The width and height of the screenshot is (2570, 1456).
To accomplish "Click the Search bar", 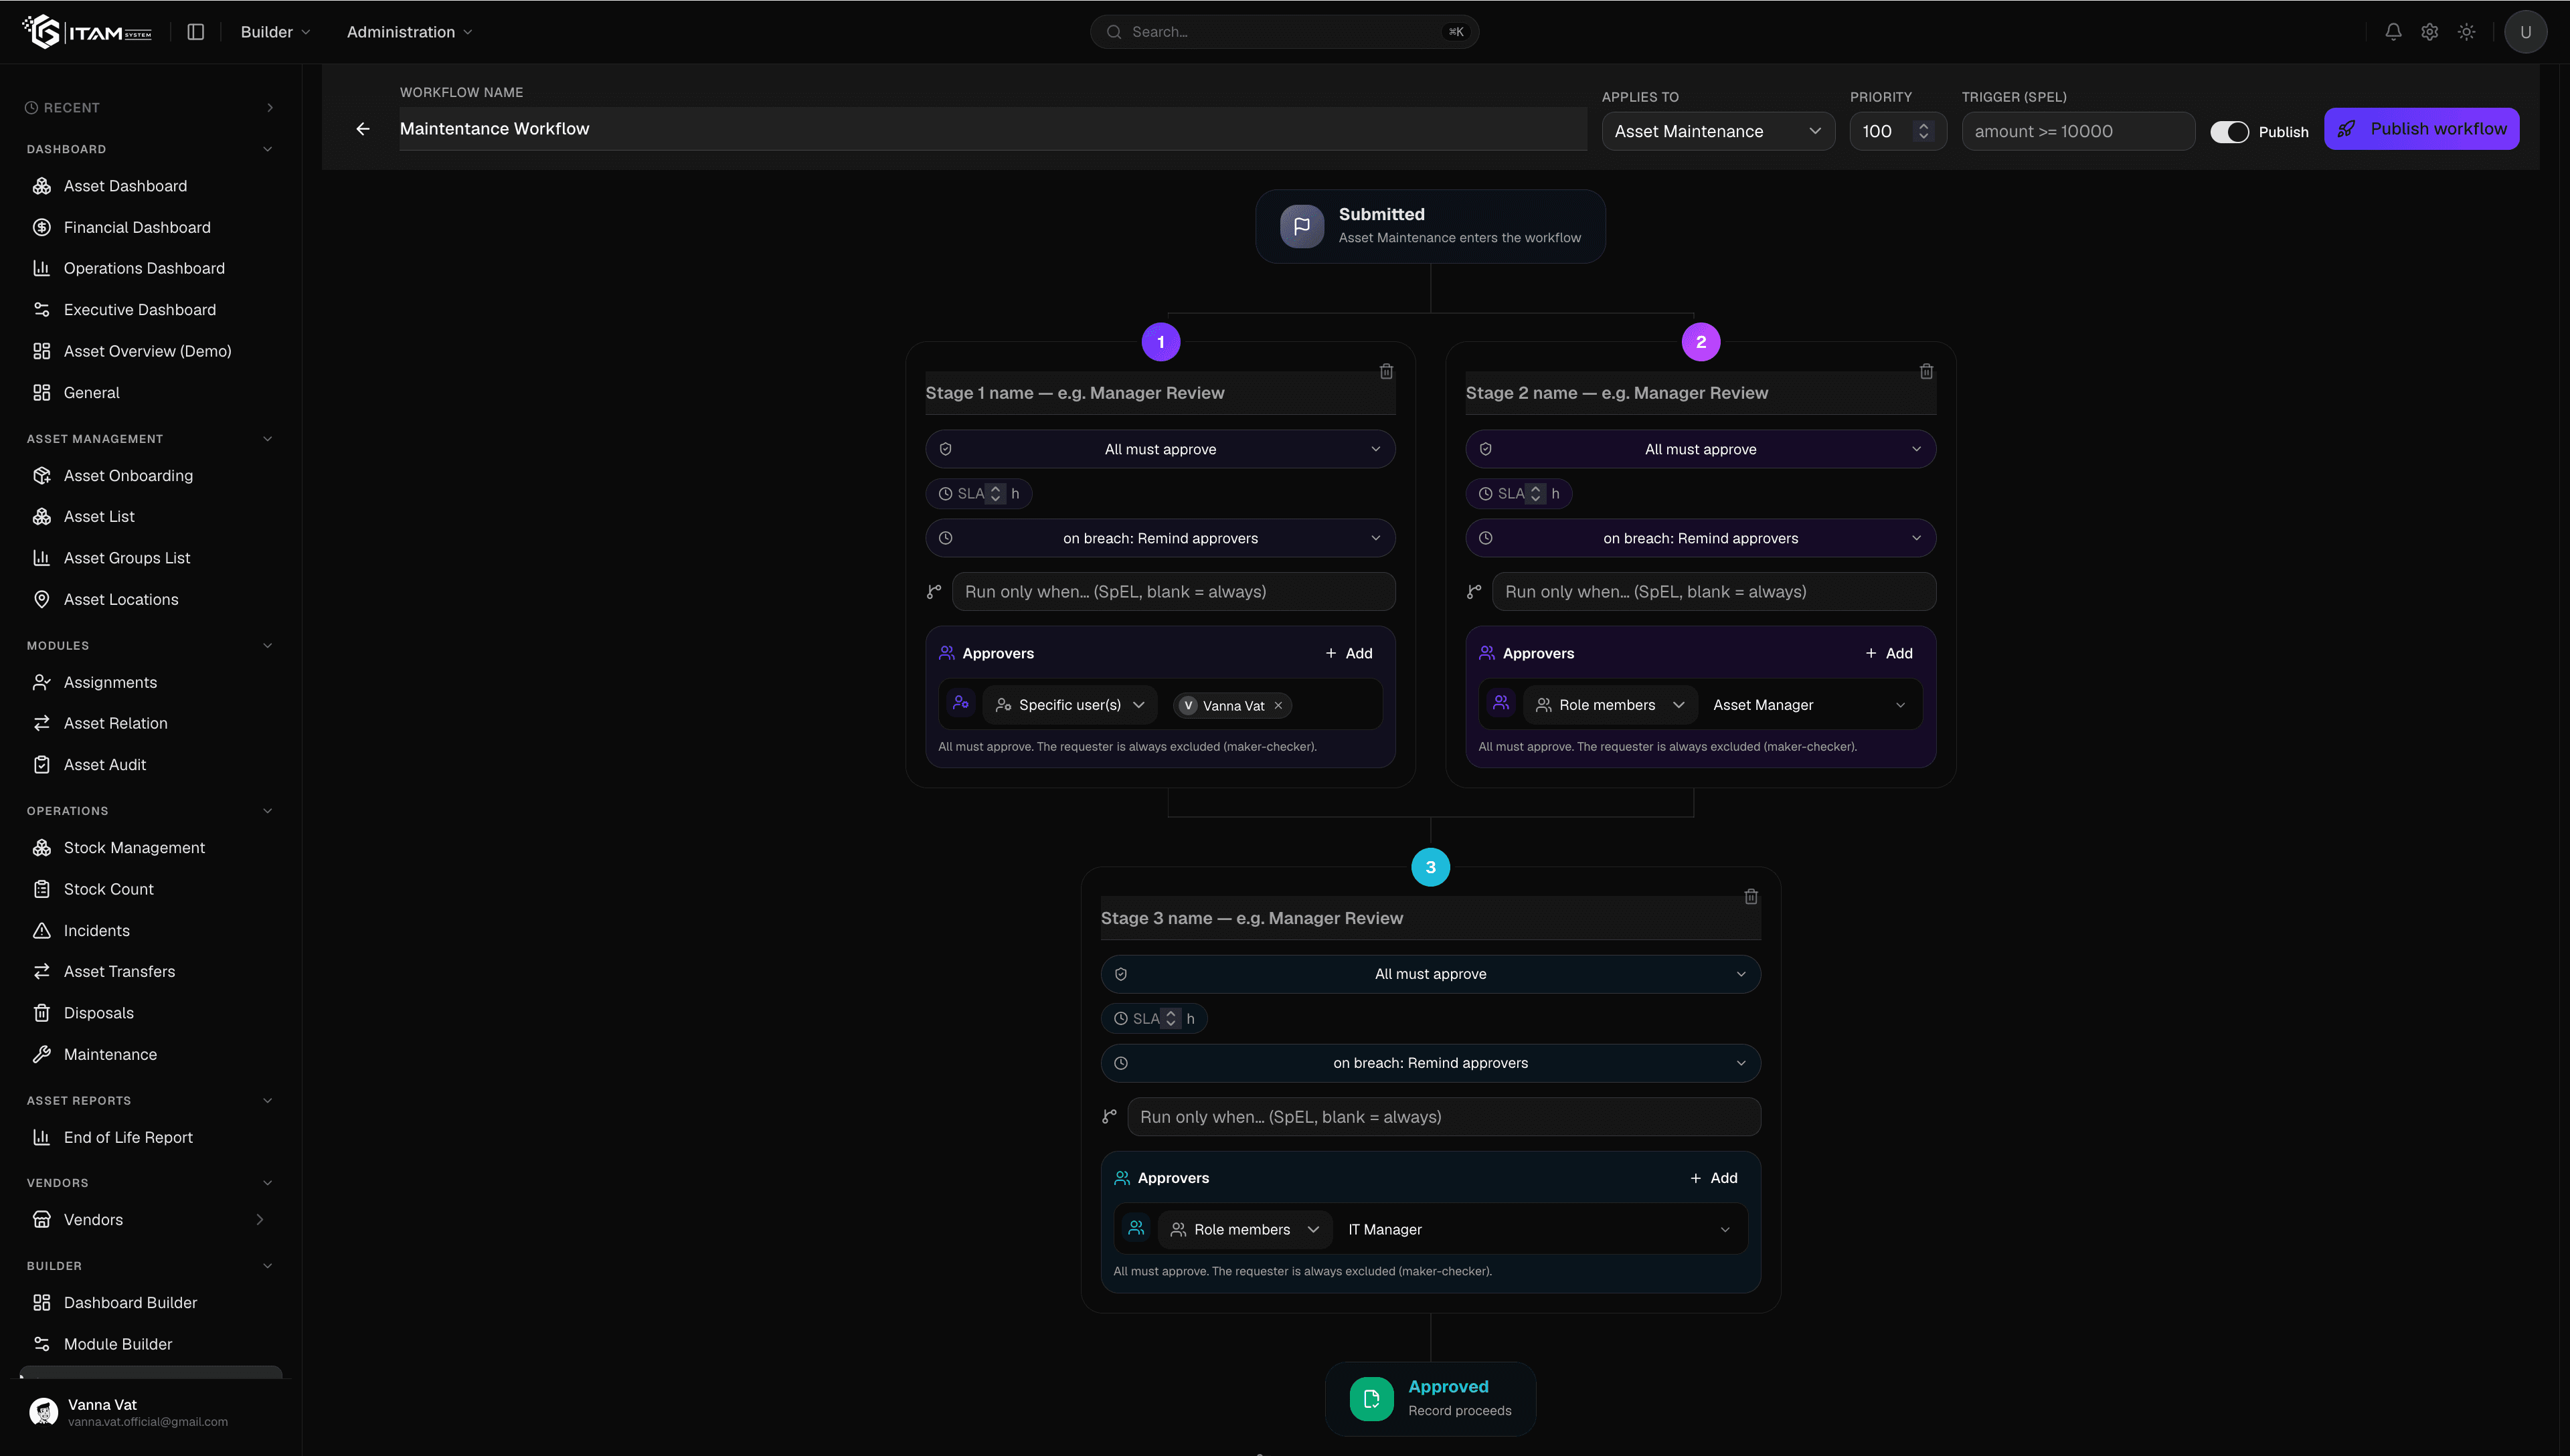I will [x=1284, y=32].
